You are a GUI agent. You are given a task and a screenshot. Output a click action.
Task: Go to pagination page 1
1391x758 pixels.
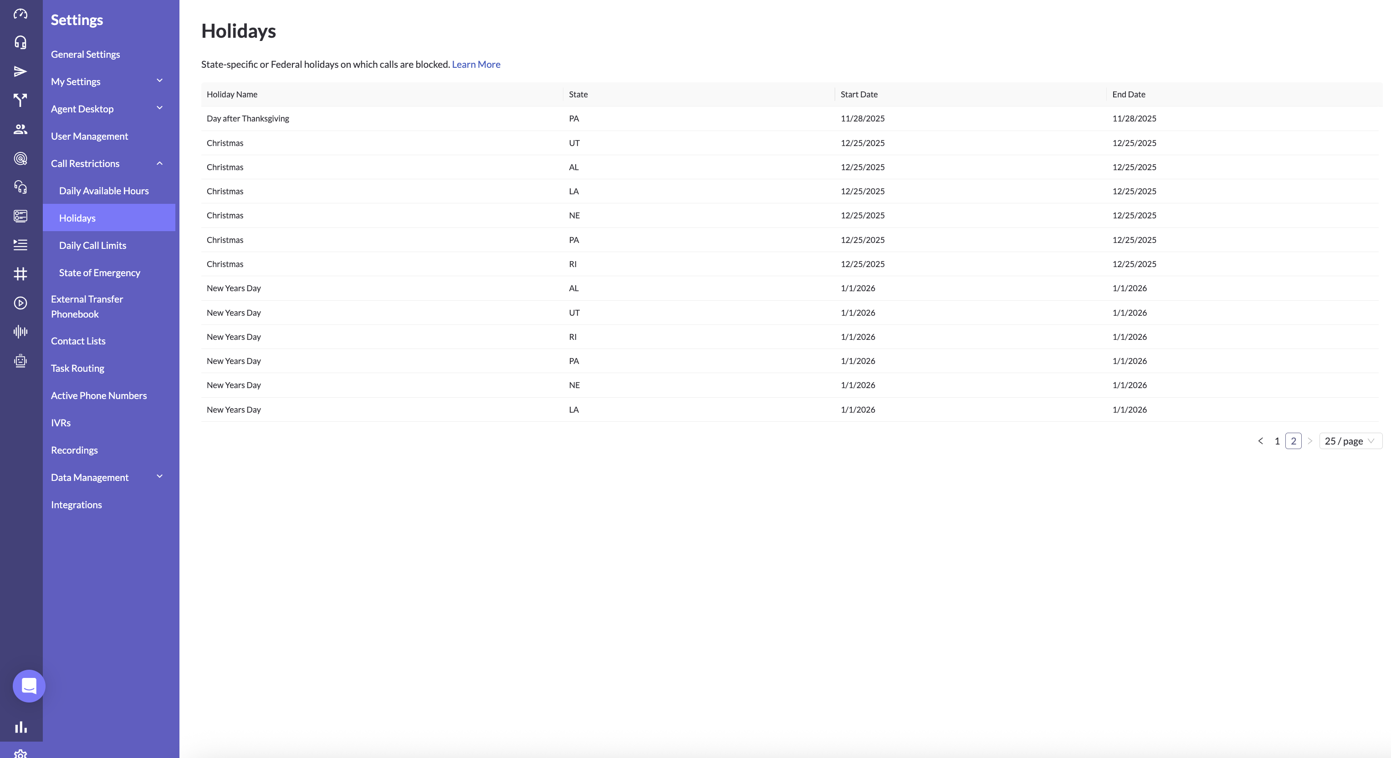click(1277, 441)
